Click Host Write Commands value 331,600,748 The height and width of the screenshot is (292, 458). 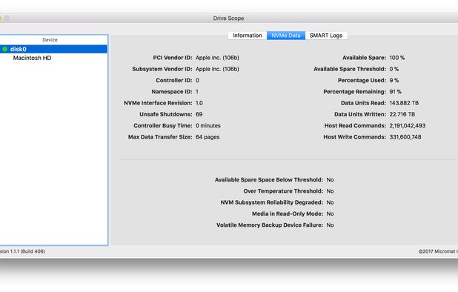pyautogui.click(x=405, y=137)
